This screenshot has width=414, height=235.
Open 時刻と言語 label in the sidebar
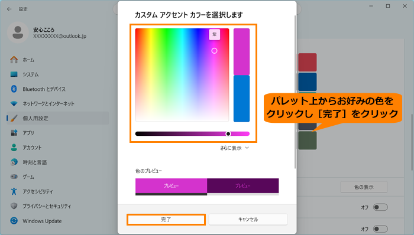tap(34, 162)
